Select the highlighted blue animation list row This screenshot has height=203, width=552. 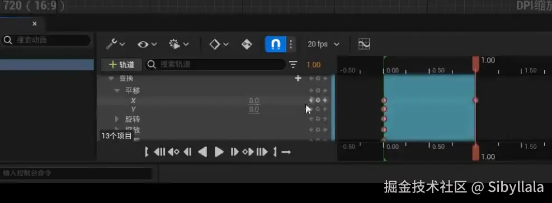coord(47,65)
